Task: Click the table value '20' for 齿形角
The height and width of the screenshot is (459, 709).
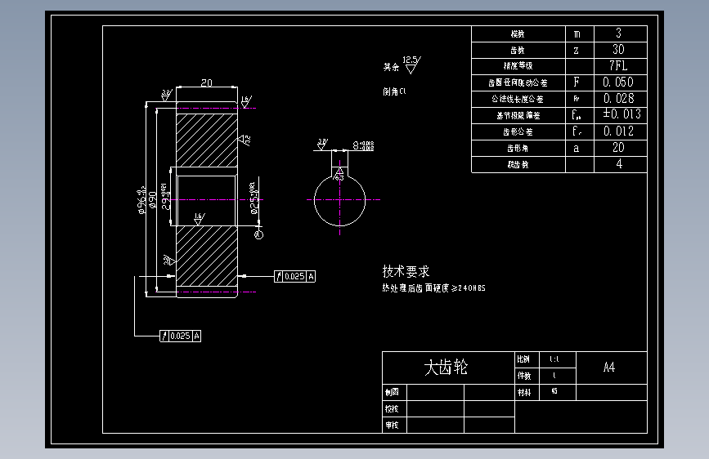Action: coord(618,148)
